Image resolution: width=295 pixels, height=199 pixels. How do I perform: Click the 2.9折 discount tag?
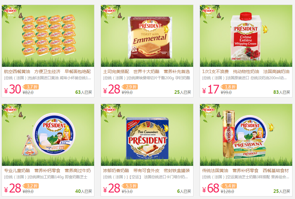pyautogui.click(x=130, y=87)
